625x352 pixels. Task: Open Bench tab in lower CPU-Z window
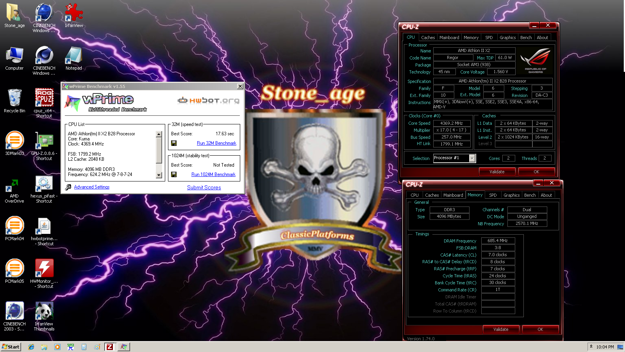point(530,195)
